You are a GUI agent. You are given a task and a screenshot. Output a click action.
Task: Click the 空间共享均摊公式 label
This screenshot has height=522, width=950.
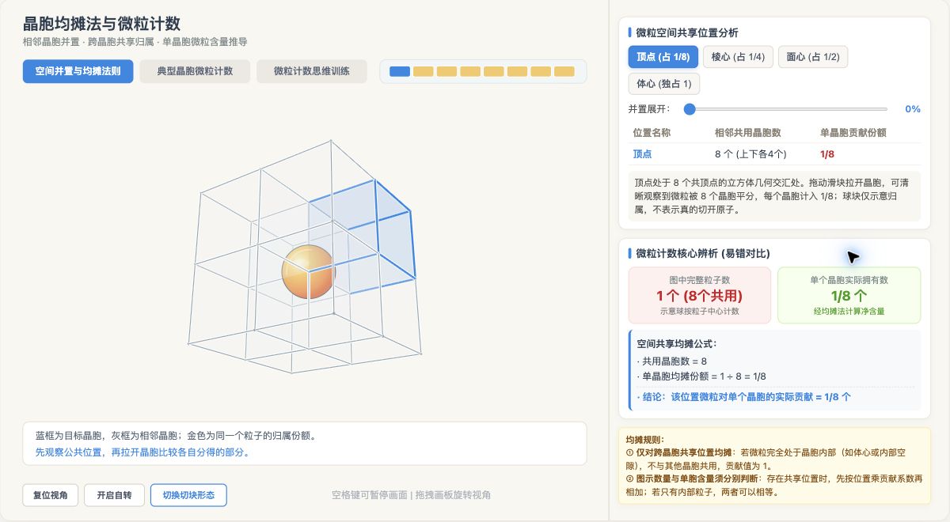[677, 344]
